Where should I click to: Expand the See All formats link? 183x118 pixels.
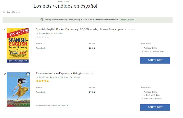coord(64,105)
